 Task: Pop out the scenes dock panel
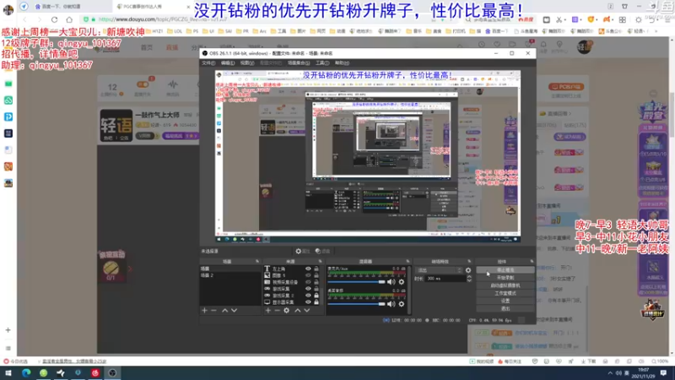coord(257,262)
